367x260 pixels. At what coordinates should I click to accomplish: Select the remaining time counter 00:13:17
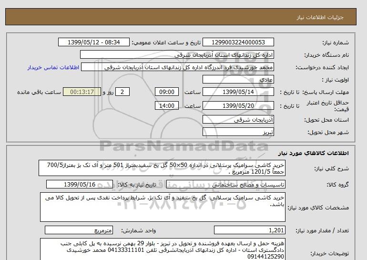(x=82, y=92)
